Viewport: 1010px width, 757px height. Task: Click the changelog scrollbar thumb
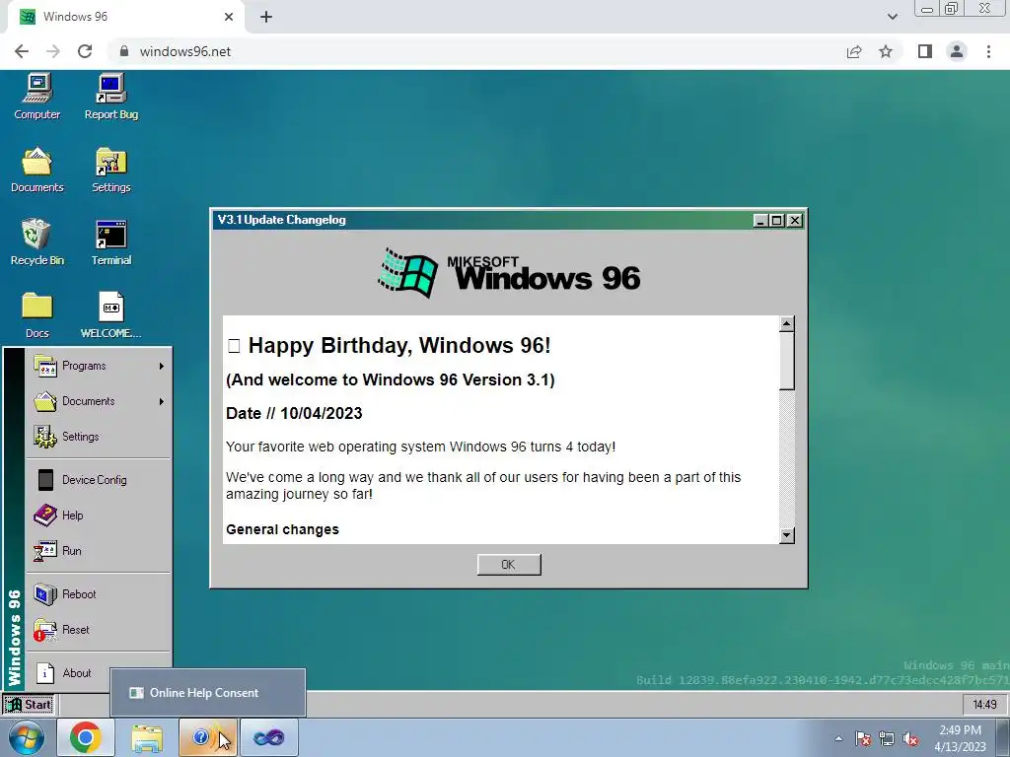(x=786, y=361)
